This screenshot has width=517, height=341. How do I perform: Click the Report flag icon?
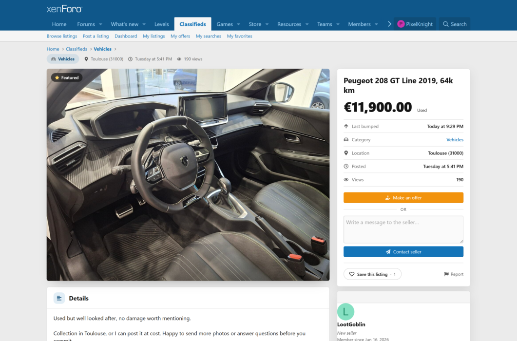tap(446, 274)
